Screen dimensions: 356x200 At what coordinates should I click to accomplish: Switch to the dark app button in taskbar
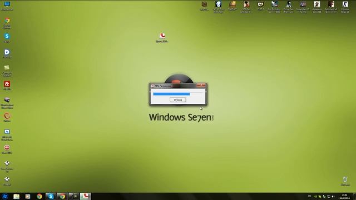pos(74,196)
